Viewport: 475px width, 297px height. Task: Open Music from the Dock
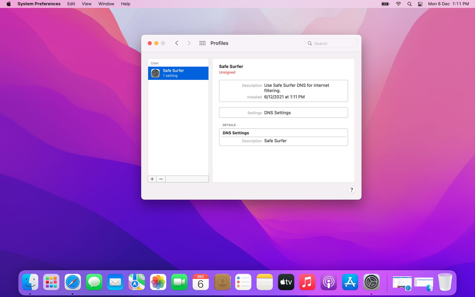pyautogui.click(x=307, y=282)
